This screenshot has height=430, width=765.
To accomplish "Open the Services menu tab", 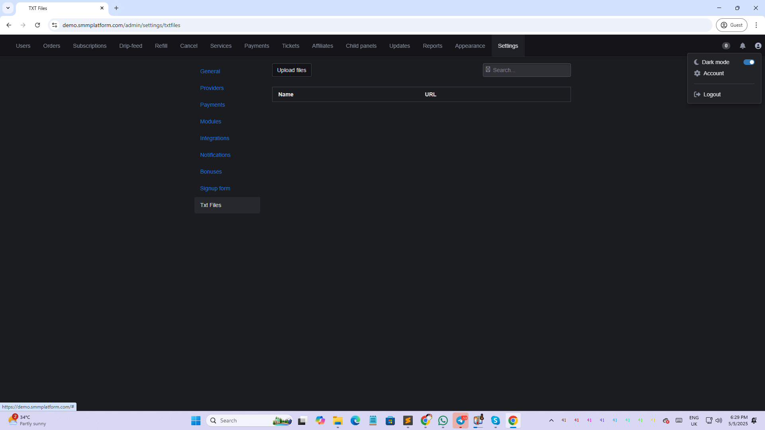I will (221, 46).
